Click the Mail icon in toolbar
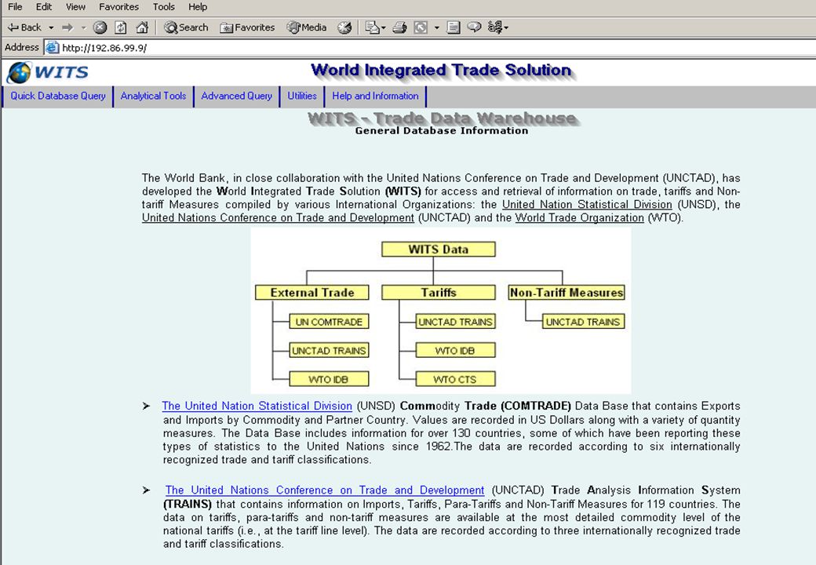Viewport: 816px width, 565px height. [372, 27]
